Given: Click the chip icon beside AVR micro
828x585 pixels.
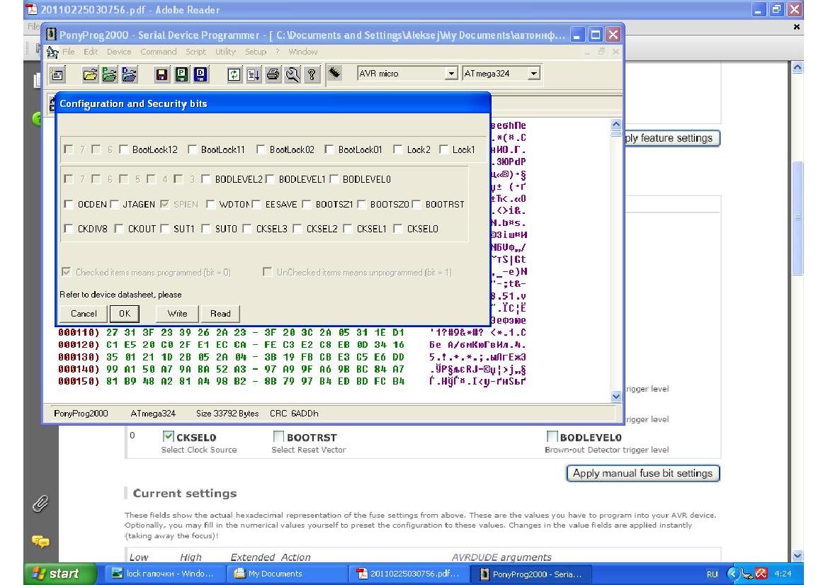Looking at the screenshot, I should [x=335, y=74].
